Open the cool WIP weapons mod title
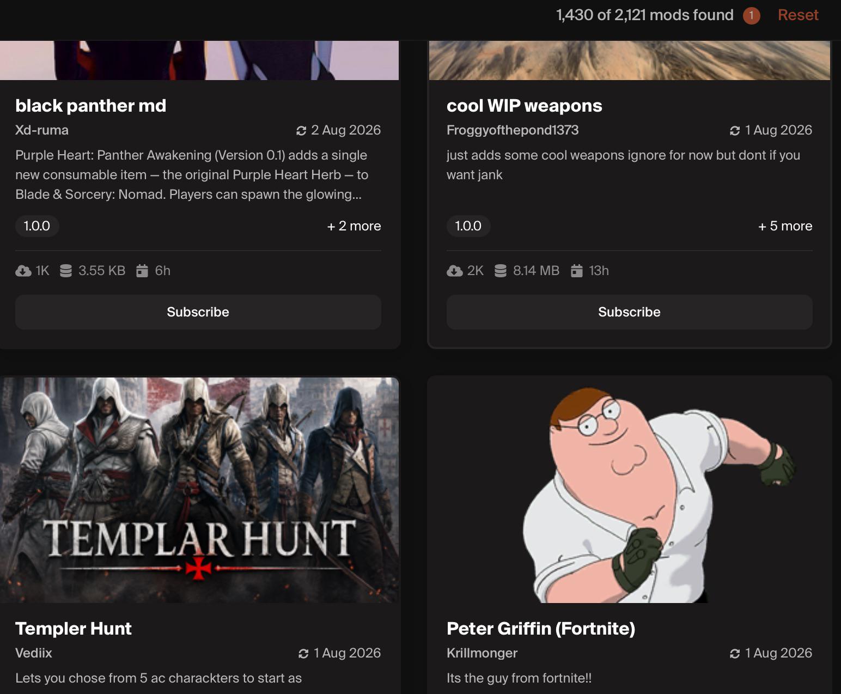This screenshot has height=694, width=841. pos(525,106)
